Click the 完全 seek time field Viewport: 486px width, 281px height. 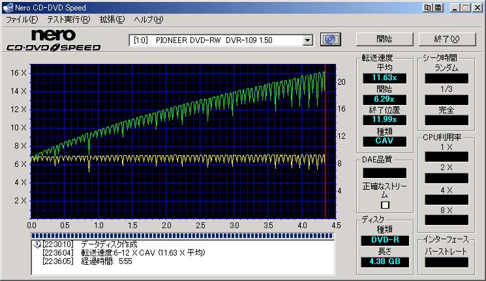point(446,120)
